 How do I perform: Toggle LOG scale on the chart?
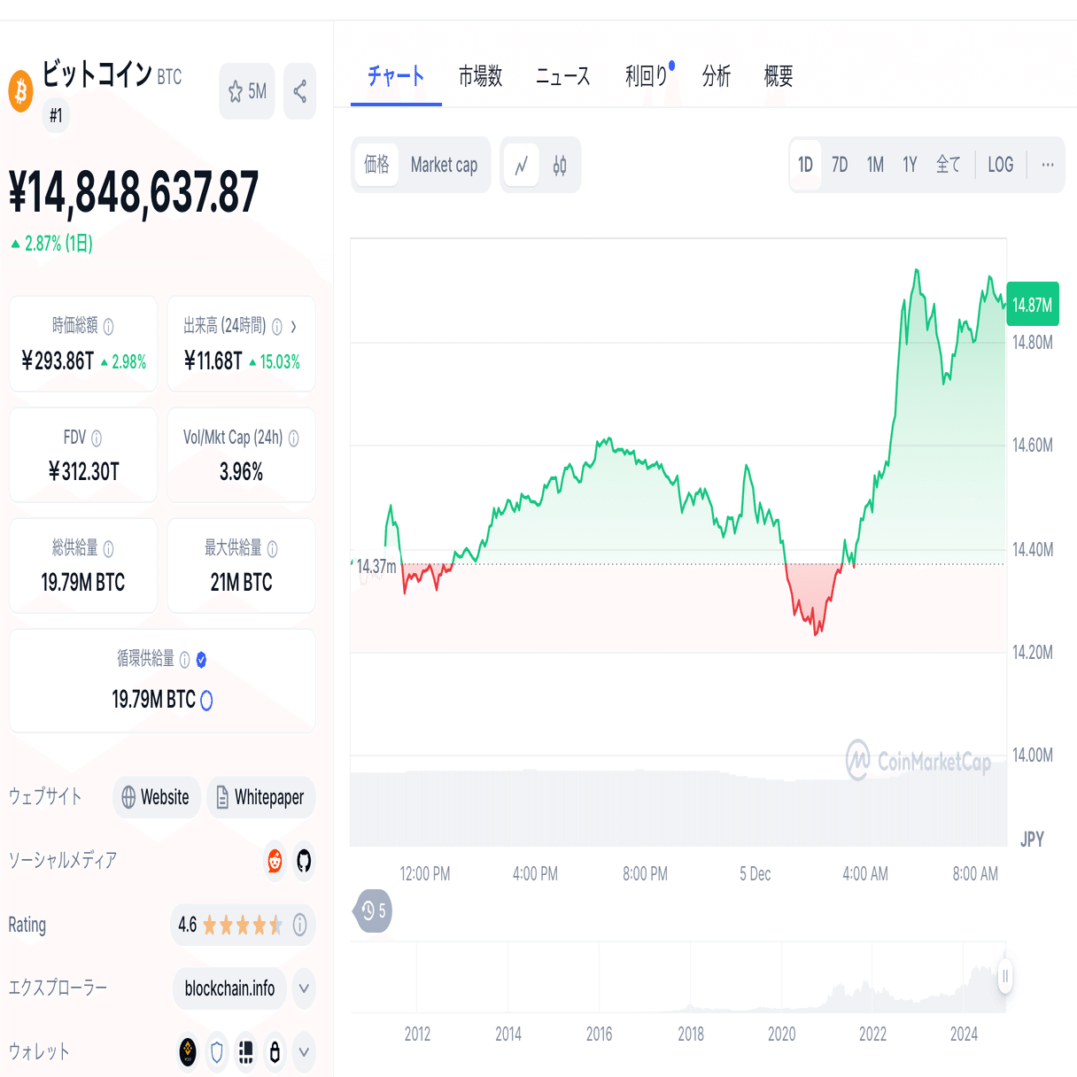(x=1000, y=165)
